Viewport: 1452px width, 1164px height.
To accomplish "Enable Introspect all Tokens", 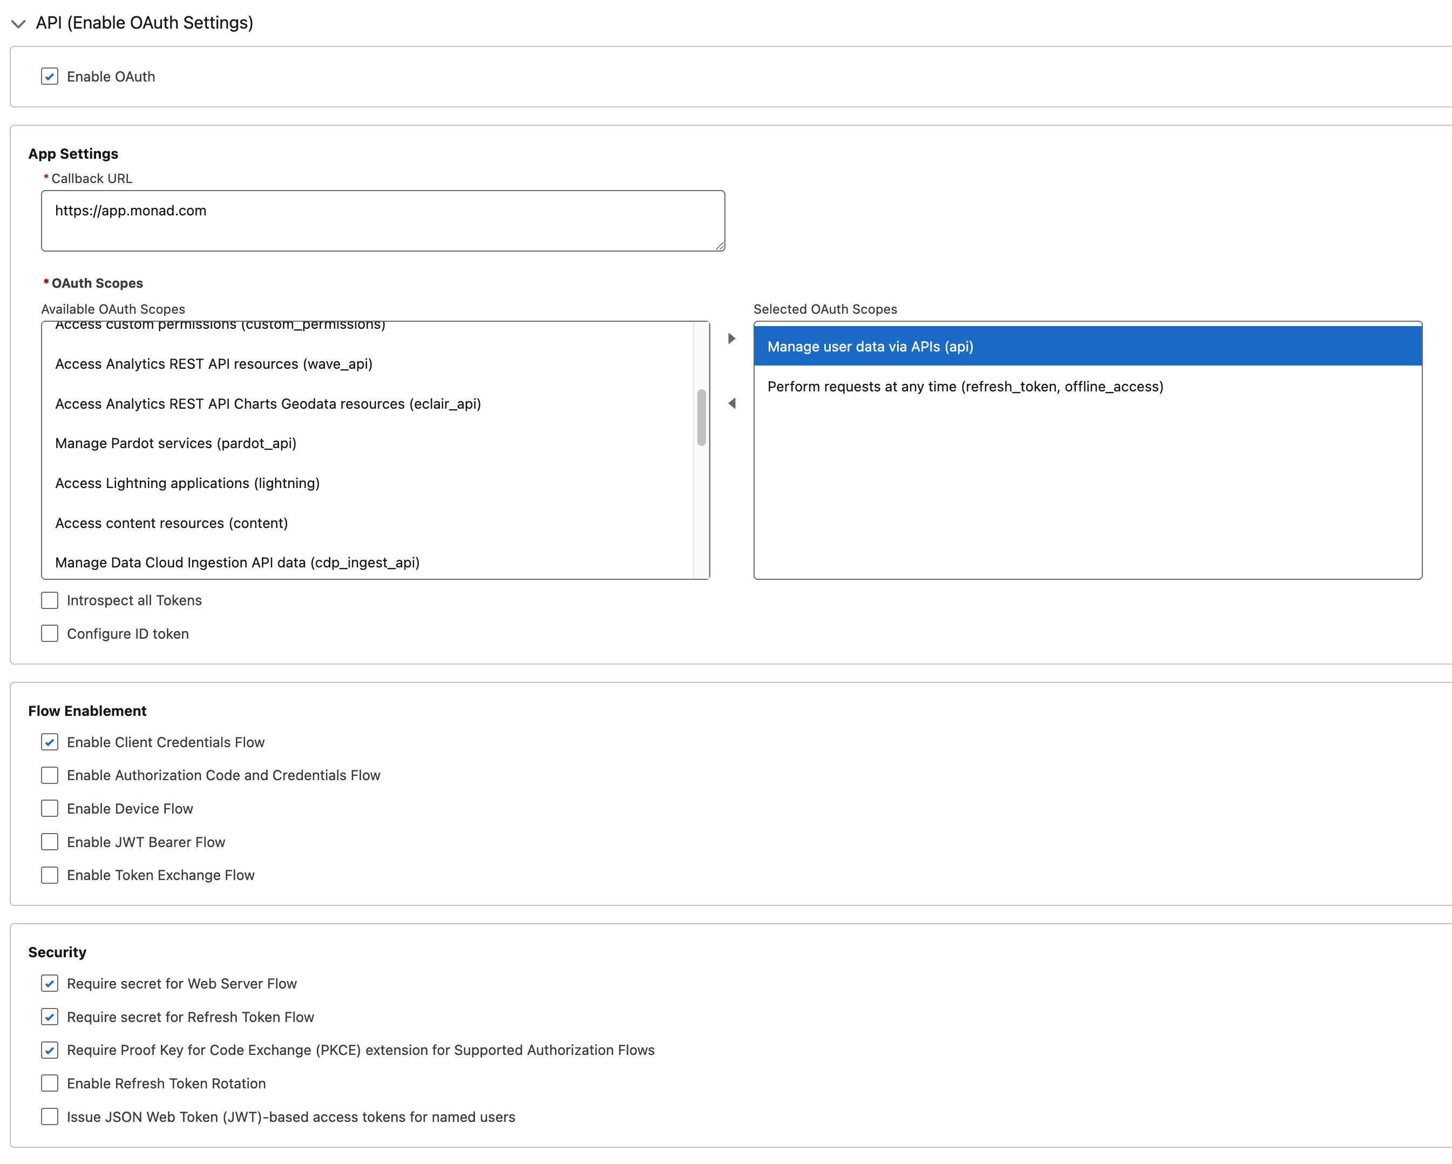I will [x=50, y=600].
